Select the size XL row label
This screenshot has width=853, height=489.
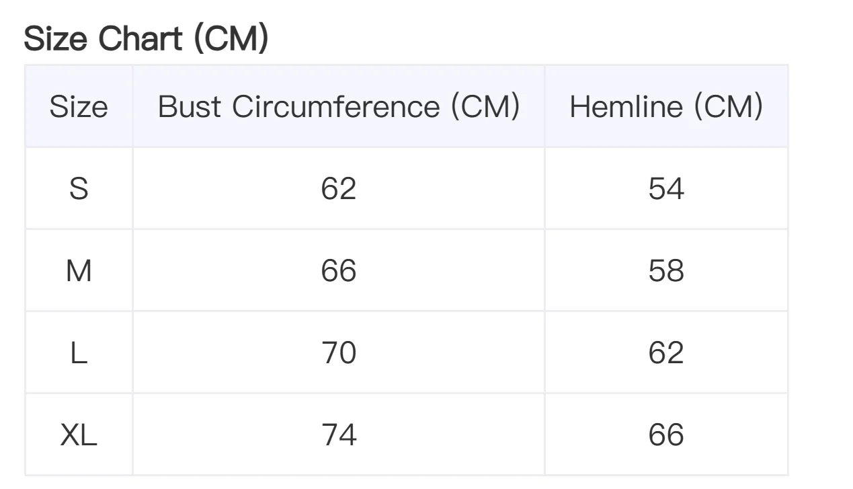79,435
